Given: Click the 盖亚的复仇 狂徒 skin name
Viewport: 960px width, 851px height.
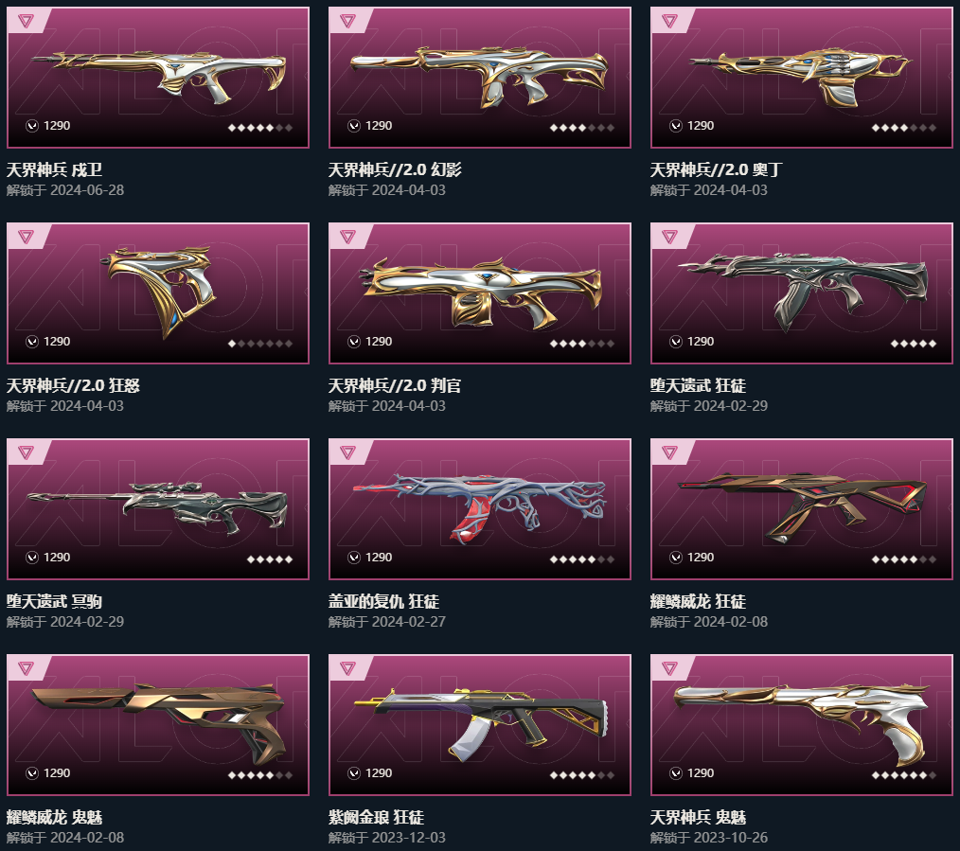Looking at the screenshot, I should (x=383, y=601).
